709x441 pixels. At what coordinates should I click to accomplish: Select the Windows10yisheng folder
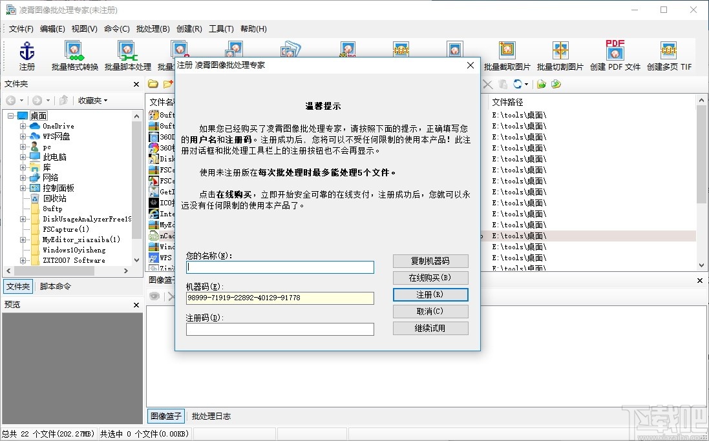(x=74, y=250)
